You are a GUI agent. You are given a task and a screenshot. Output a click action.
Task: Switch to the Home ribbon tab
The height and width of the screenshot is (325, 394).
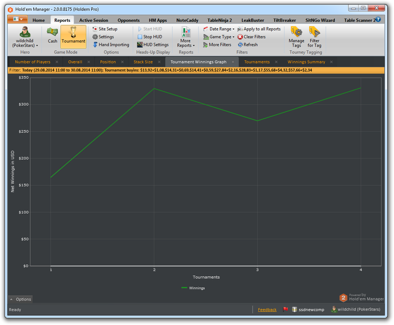click(x=38, y=20)
